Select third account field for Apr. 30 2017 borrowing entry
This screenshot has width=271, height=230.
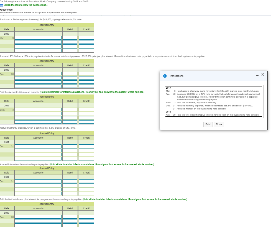[38, 82]
